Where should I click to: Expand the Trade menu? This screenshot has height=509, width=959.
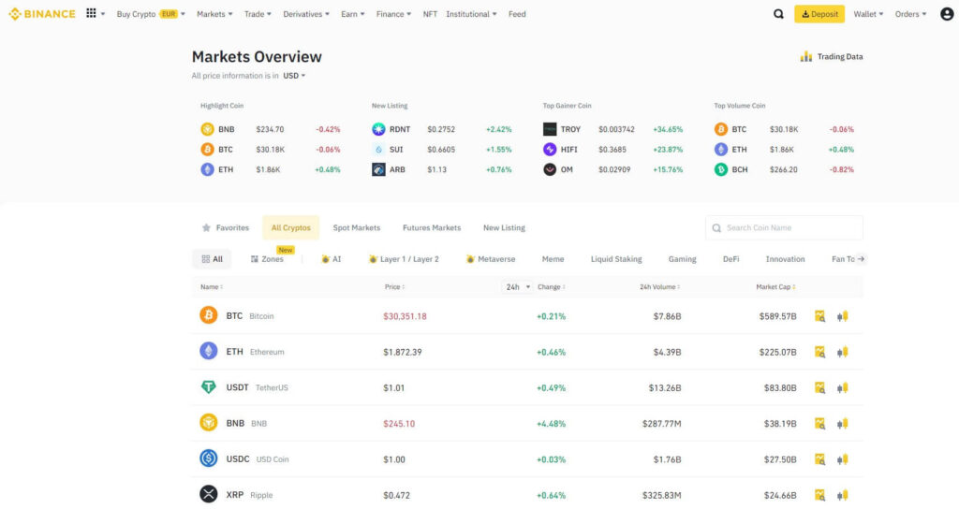click(258, 13)
